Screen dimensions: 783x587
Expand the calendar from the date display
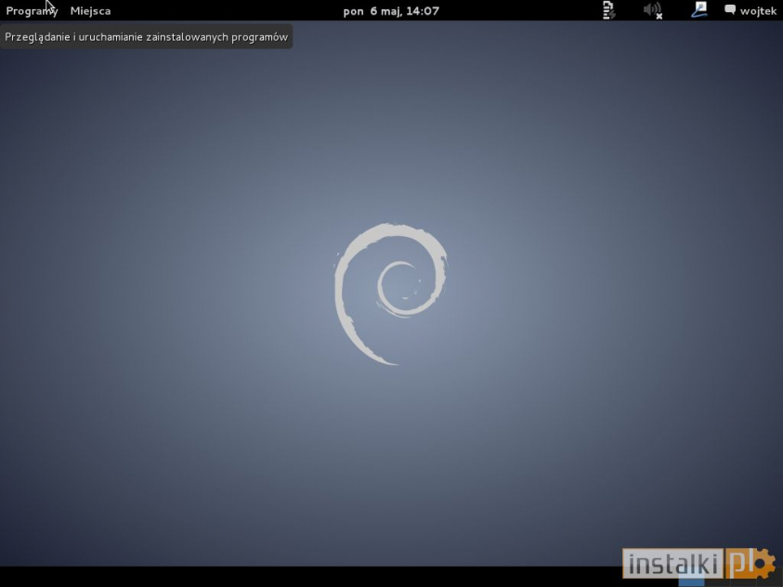click(391, 10)
